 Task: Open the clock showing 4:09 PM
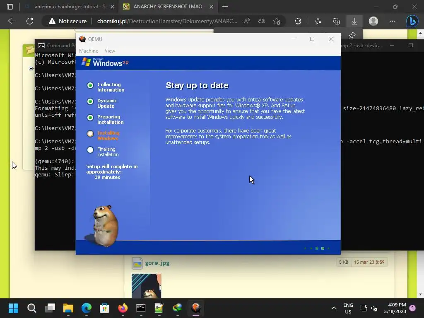tap(395, 308)
